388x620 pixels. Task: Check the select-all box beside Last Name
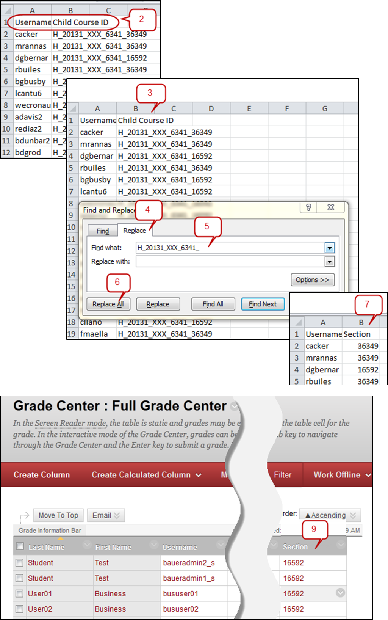pyautogui.click(x=20, y=546)
